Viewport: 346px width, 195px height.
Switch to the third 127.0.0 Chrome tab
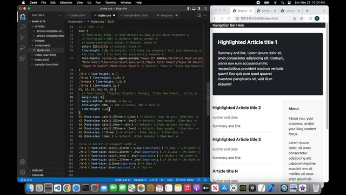290,11
